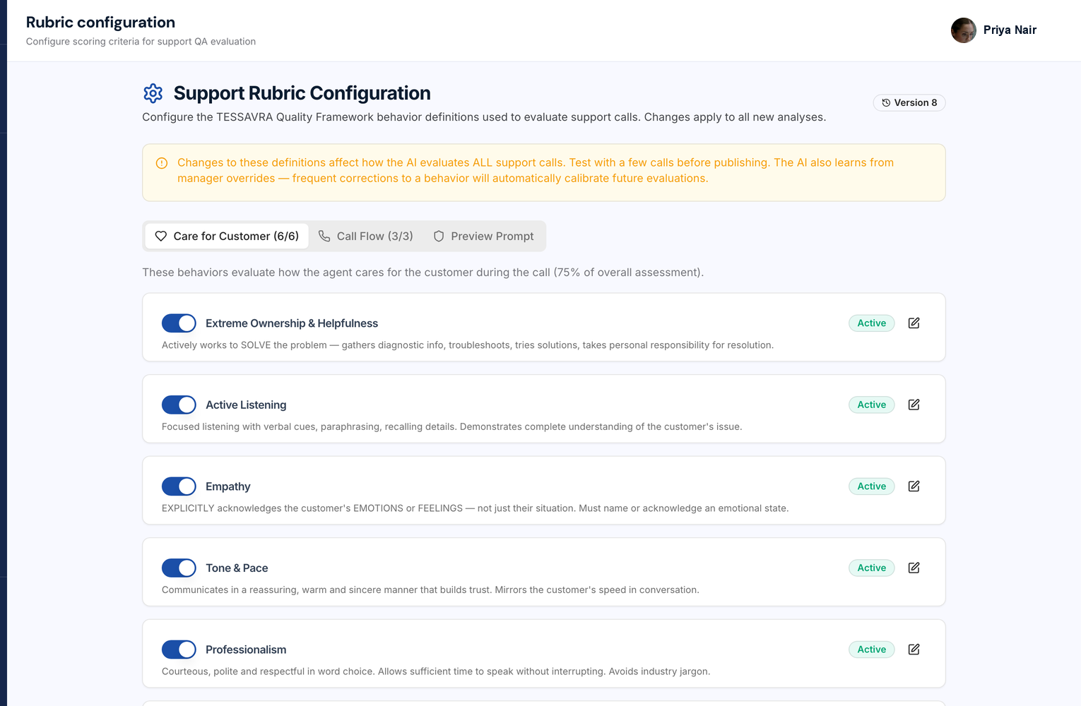Click the Active Listening behavior title
The width and height of the screenshot is (1081, 706).
click(x=246, y=405)
